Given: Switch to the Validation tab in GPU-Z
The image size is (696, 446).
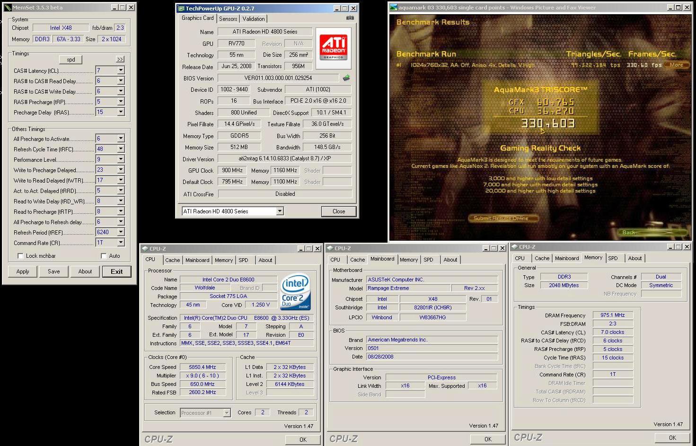Looking at the screenshot, I should pos(254,19).
